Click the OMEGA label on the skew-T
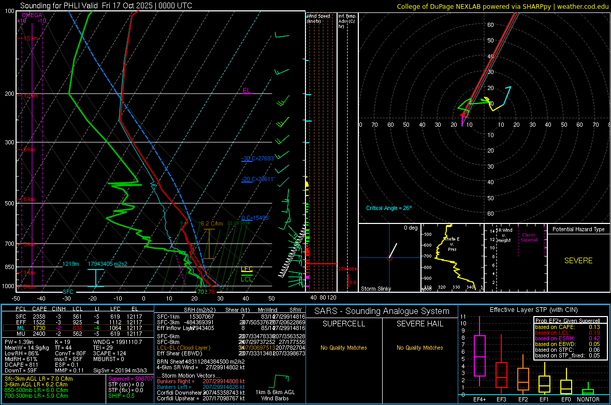Viewport: 611px width, 405px height. (32, 15)
